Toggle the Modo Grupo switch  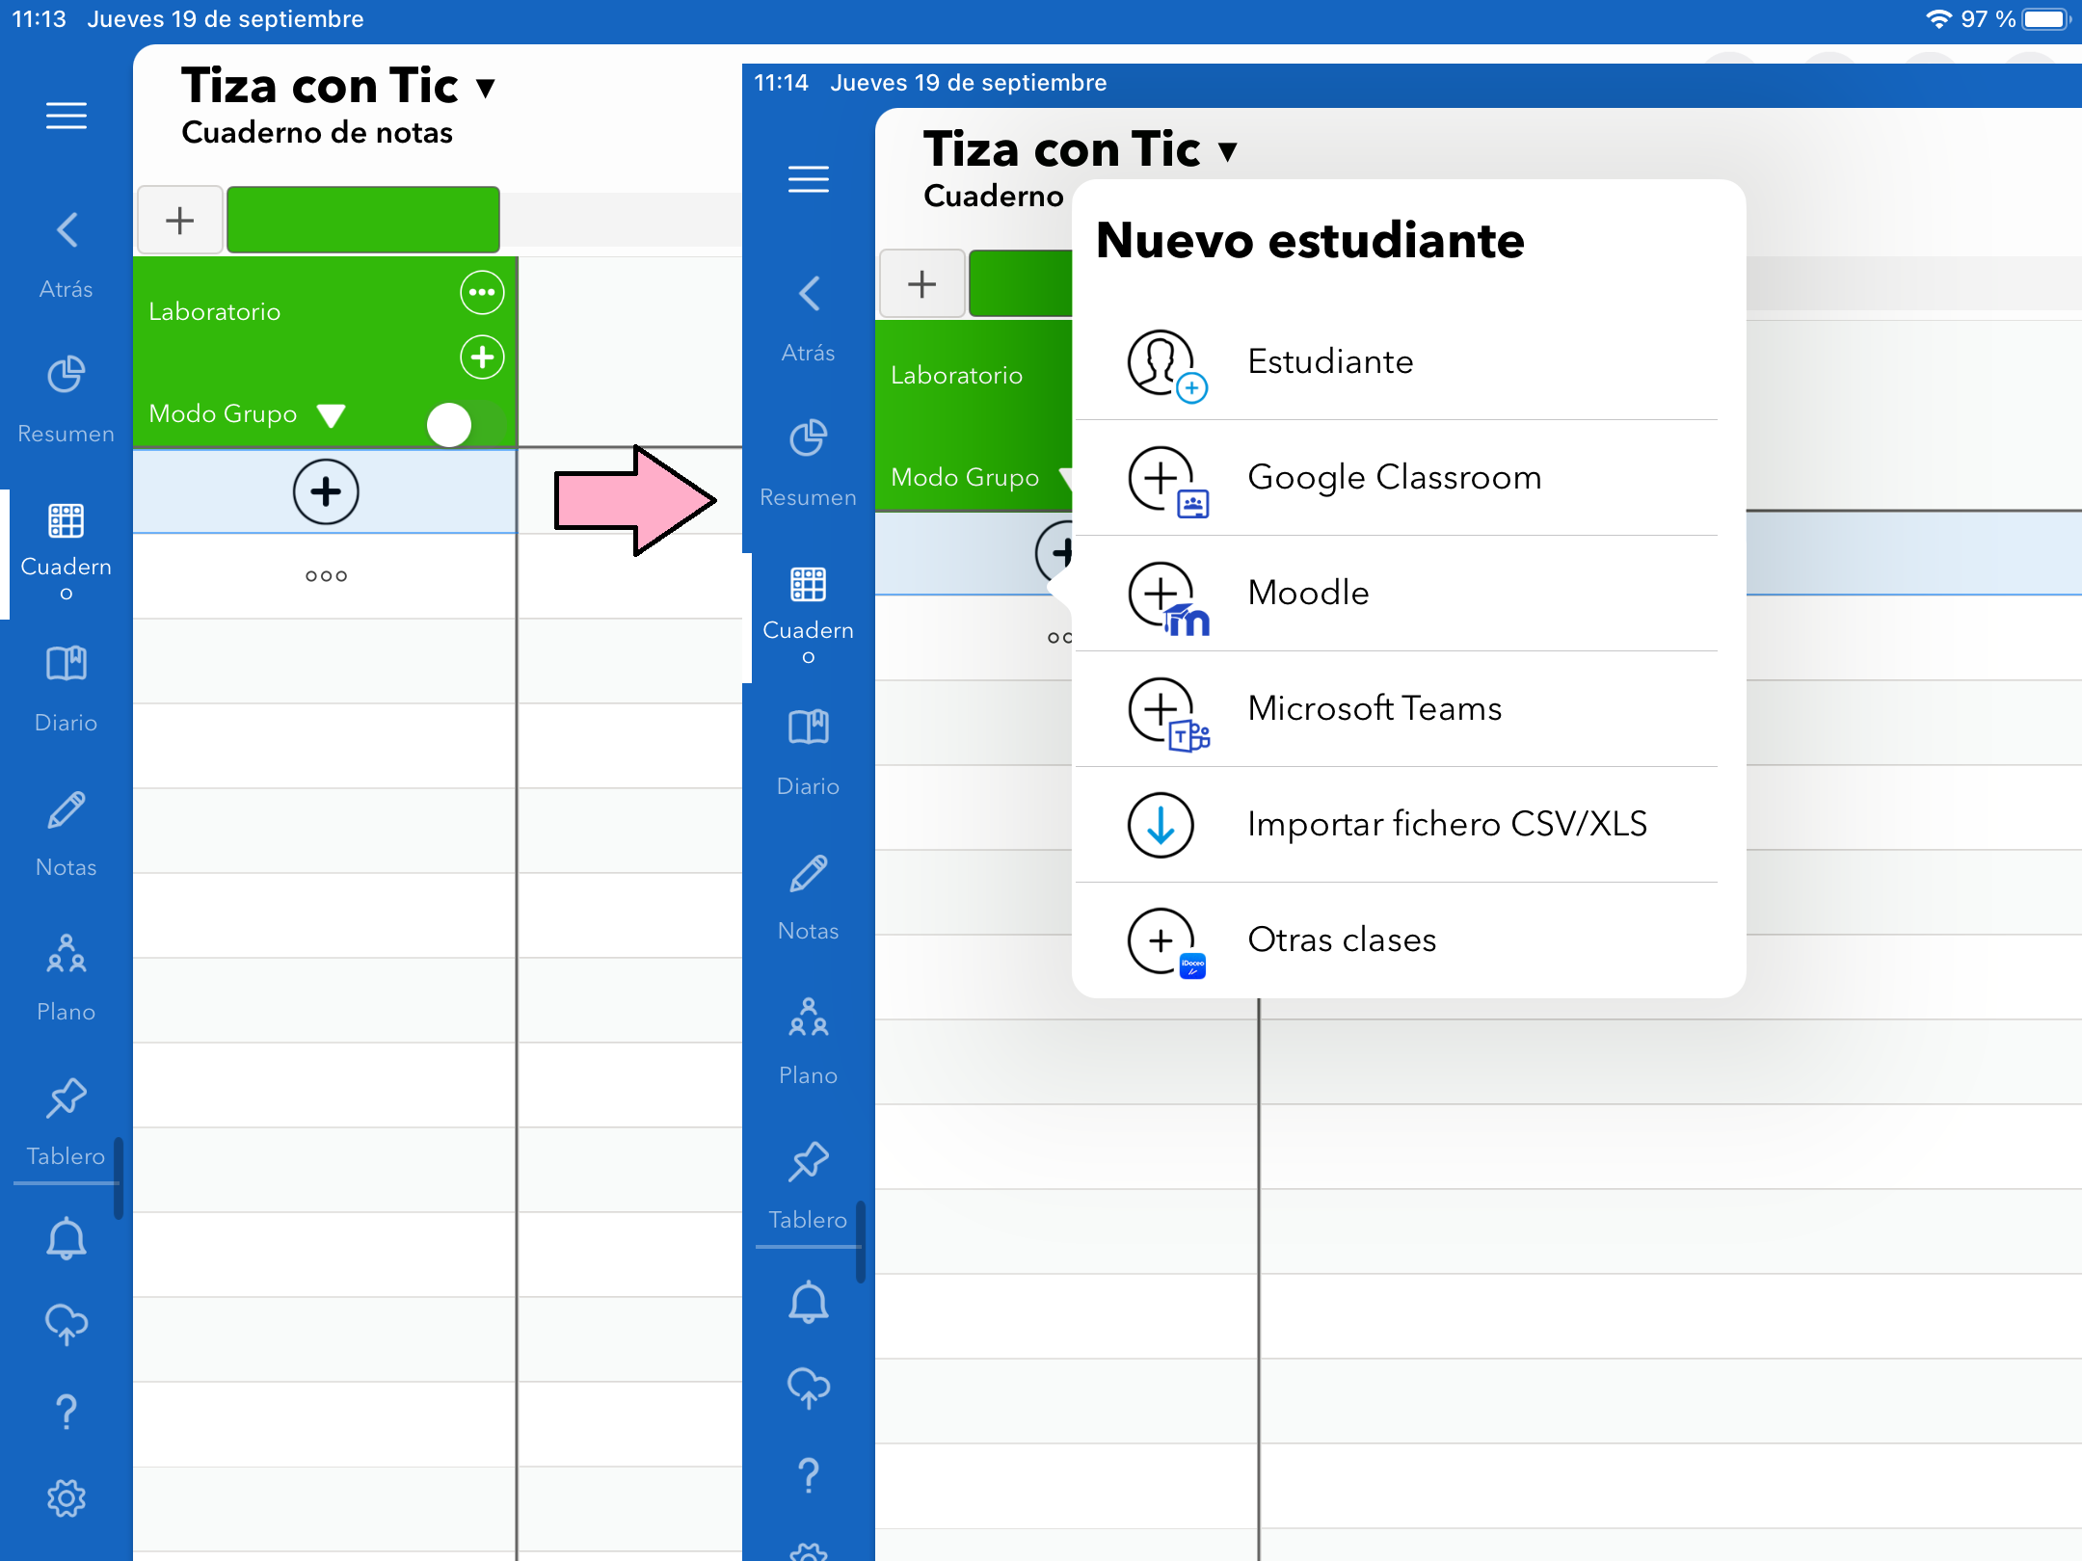point(466,424)
